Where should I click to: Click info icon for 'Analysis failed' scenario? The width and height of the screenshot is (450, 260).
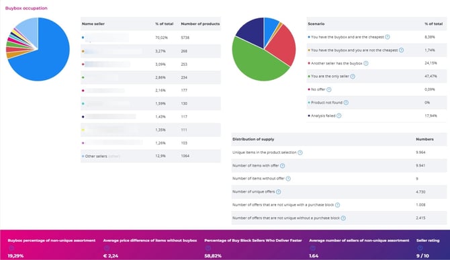(339, 116)
